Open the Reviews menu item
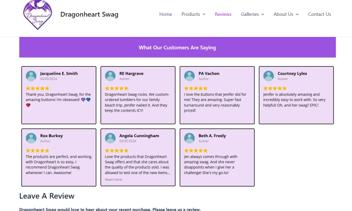This screenshot has width=352, height=211. tap(223, 14)
